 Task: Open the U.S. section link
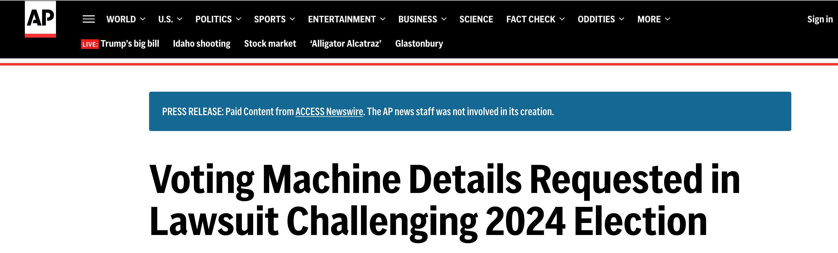tap(165, 19)
